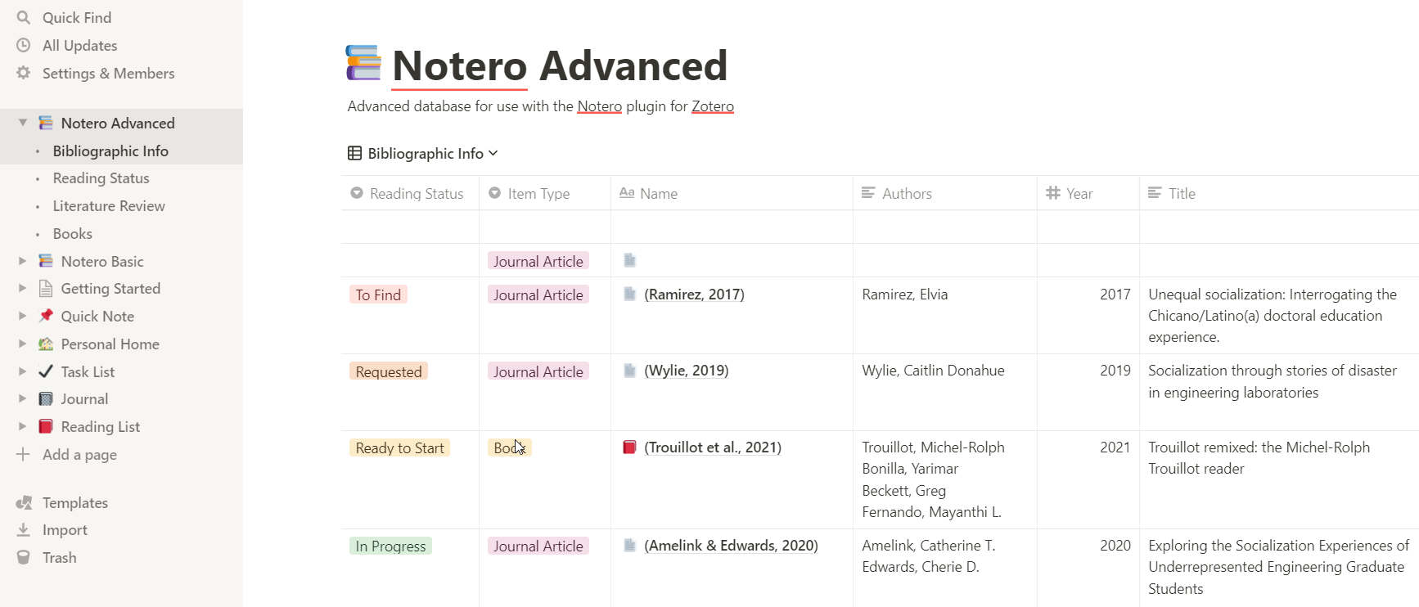Click the Import download icon
Image resolution: width=1419 pixels, height=607 pixels.
tap(24, 529)
